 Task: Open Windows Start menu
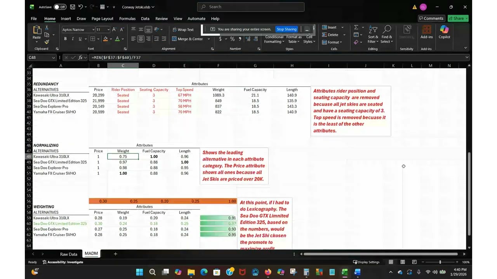[x=139, y=272]
